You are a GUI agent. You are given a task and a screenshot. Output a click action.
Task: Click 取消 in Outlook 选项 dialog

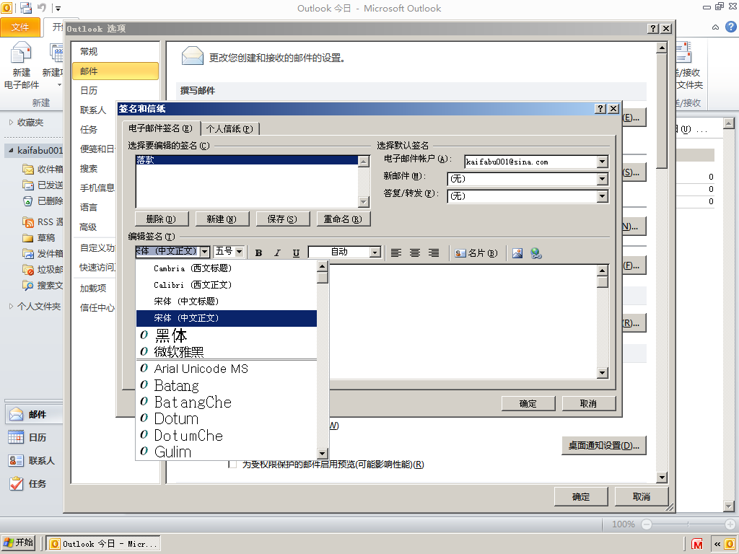tap(642, 496)
